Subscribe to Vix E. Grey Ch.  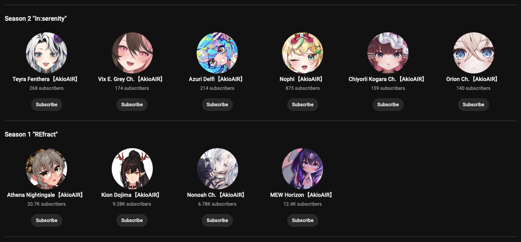(x=132, y=105)
